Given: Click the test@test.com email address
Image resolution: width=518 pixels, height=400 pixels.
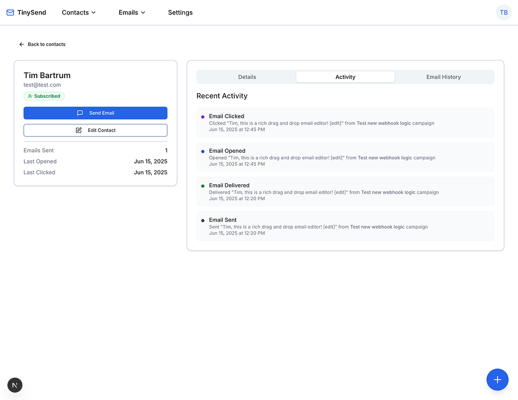Looking at the screenshot, I should [x=42, y=85].
